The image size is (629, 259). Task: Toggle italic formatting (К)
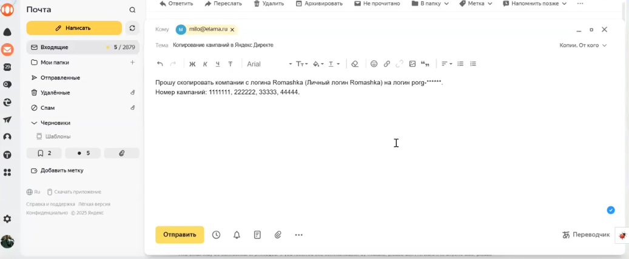pos(205,64)
